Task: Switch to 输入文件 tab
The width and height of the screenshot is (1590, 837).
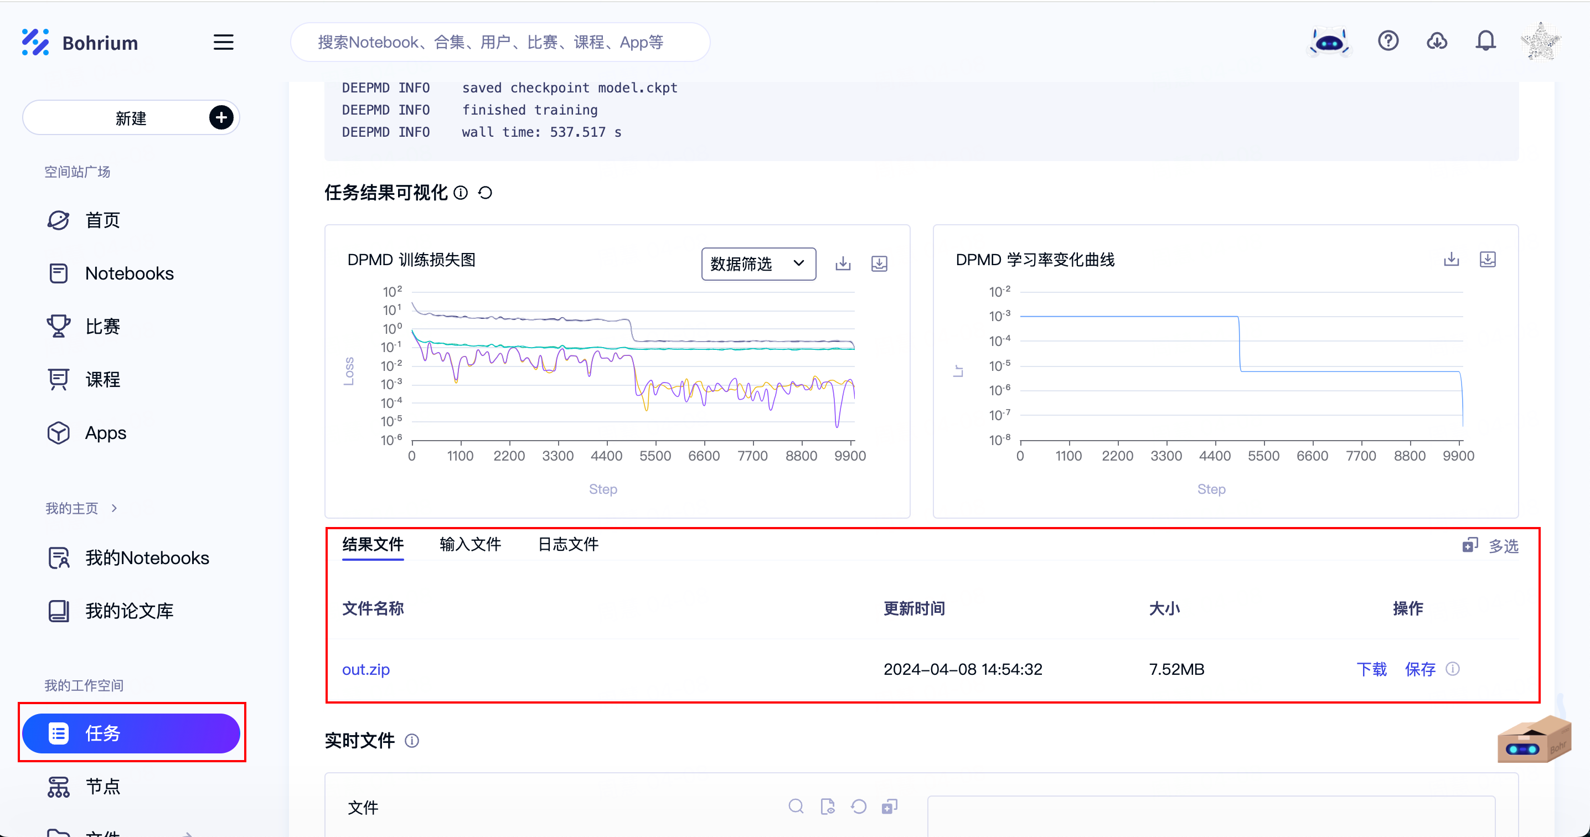Action: 470,545
